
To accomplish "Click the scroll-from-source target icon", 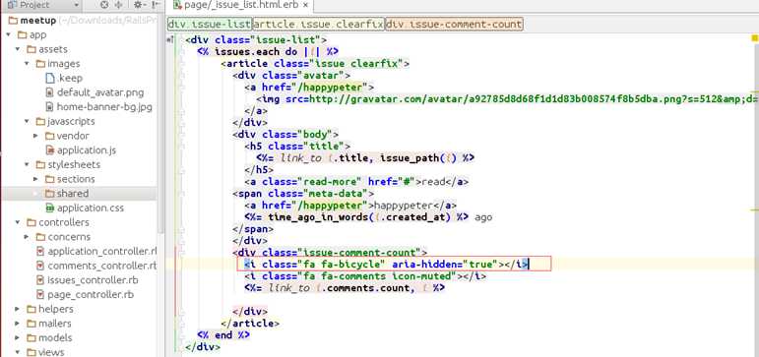I will [104, 5].
